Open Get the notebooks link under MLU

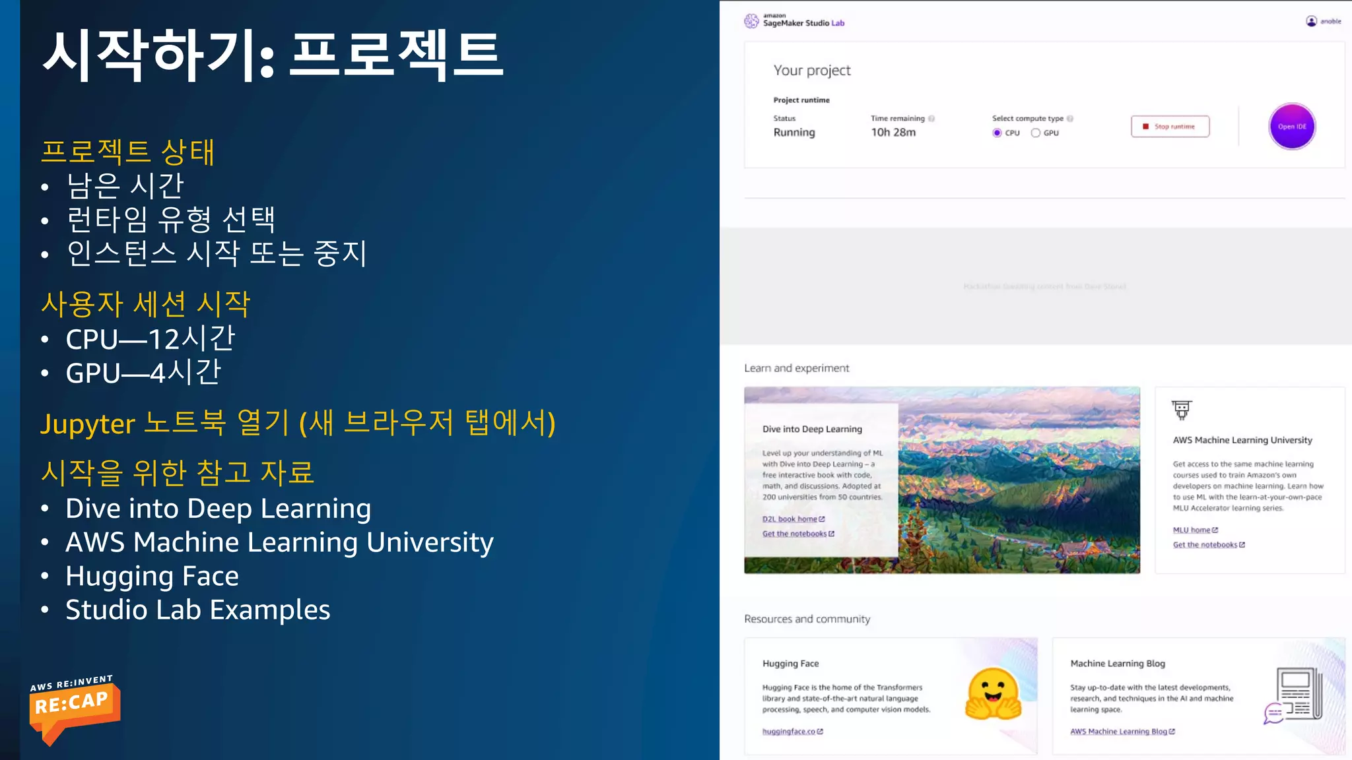[x=1205, y=545]
